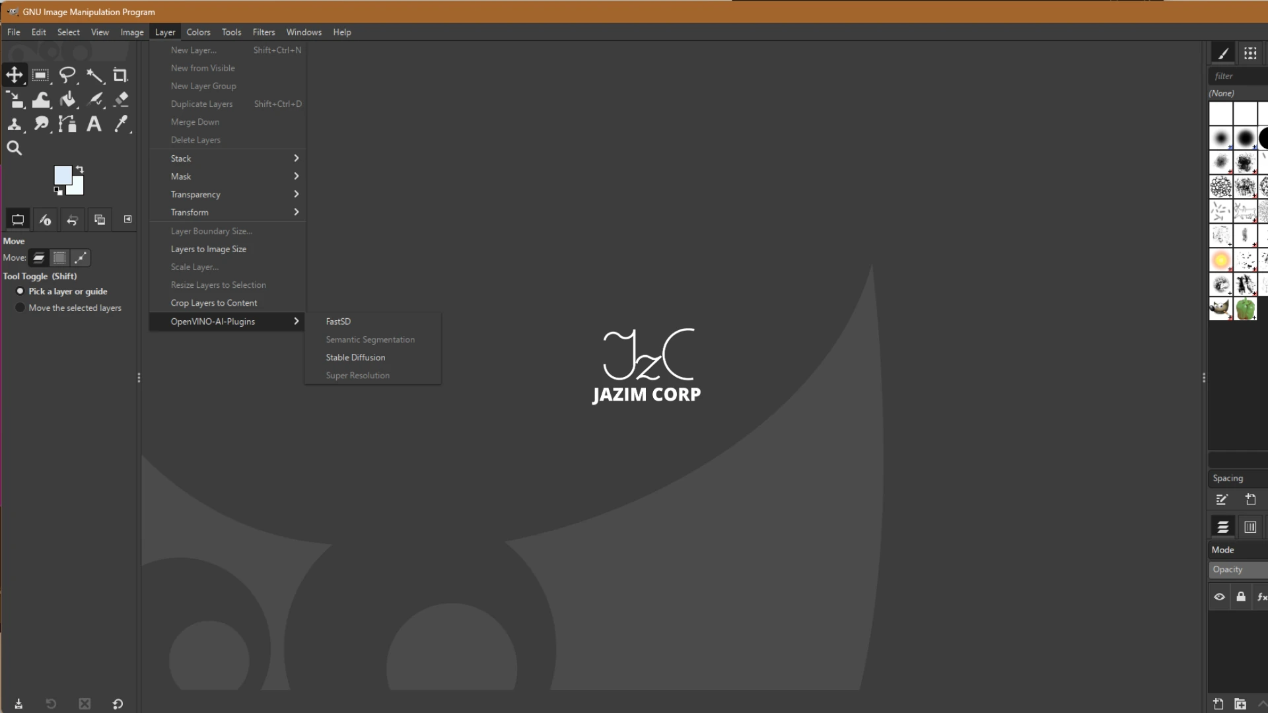Choose Move the selected layers option
The image size is (1268, 713).
[69, 308]
